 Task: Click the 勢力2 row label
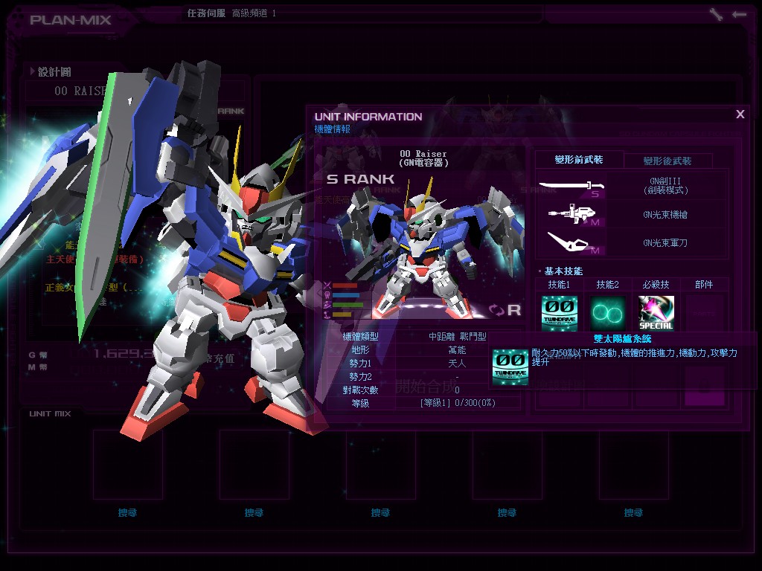(360, 376)
